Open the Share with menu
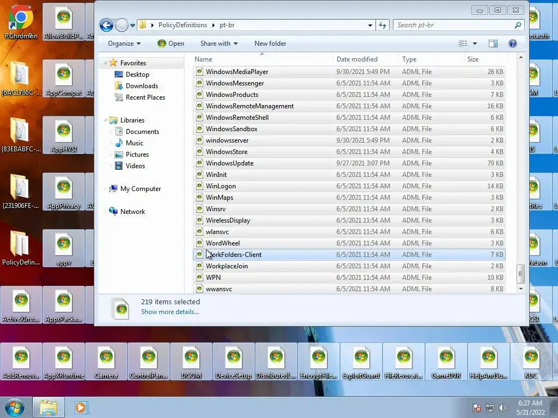The width and height of the screenshot is (558, 418). point(219,44)
